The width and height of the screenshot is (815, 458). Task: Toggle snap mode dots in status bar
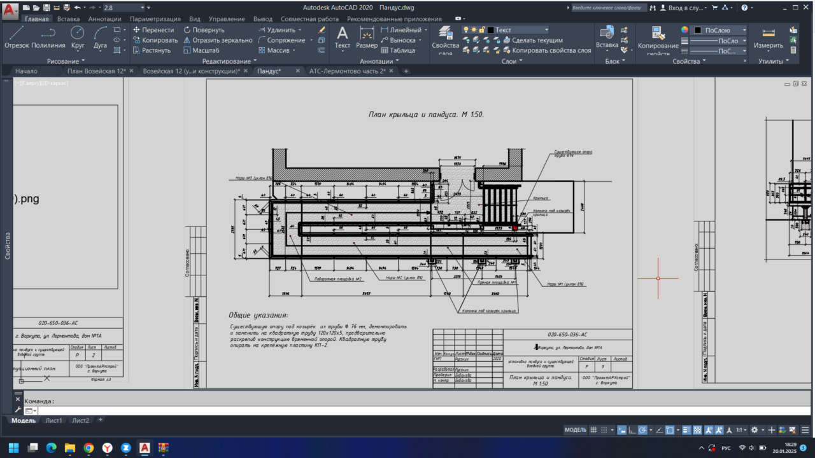point(604,430)
